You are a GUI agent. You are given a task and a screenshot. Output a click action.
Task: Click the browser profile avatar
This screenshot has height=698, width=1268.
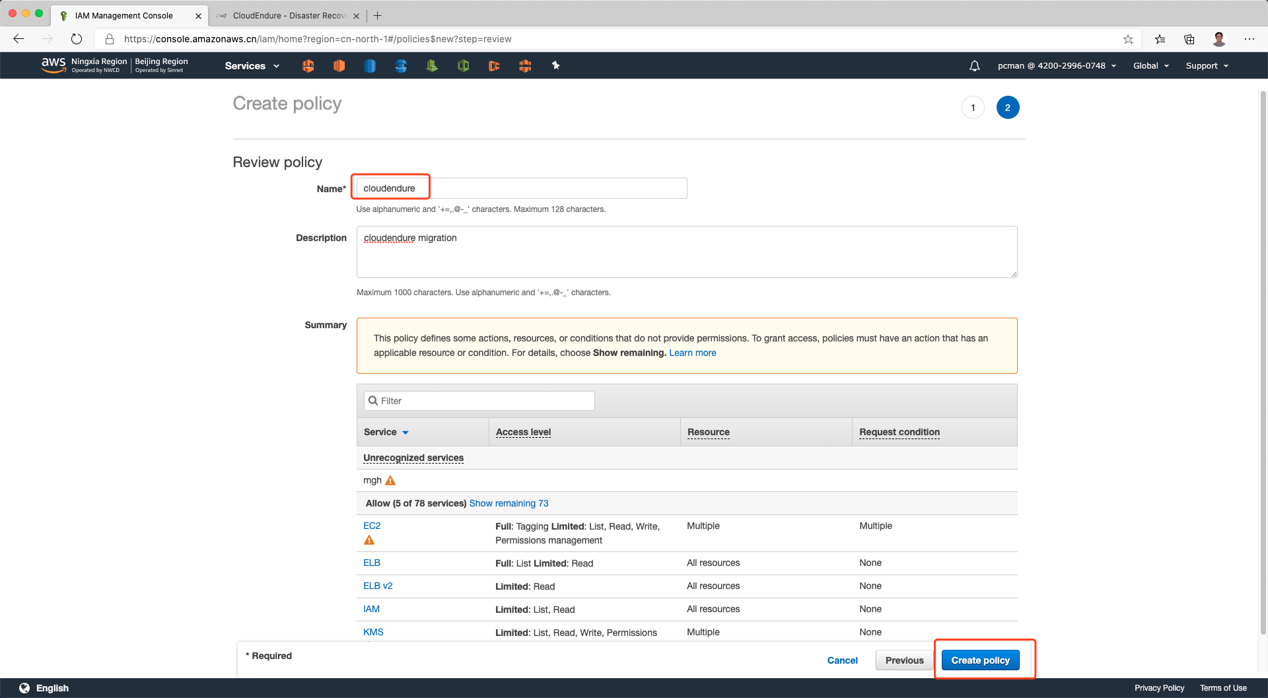tap(1218, 40)
